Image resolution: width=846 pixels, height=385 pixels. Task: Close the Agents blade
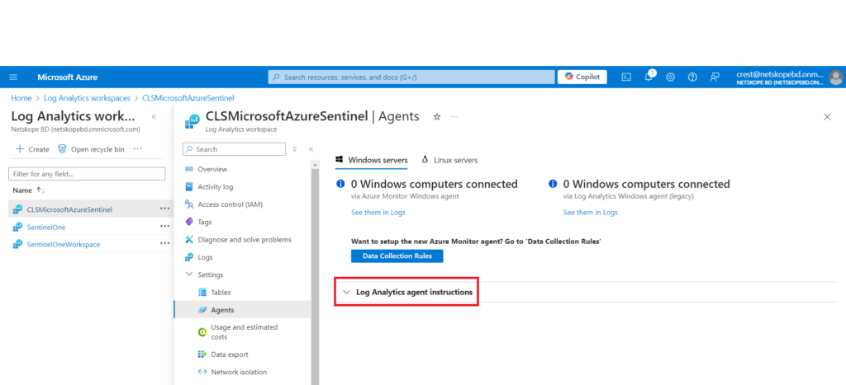pos(827,117)
